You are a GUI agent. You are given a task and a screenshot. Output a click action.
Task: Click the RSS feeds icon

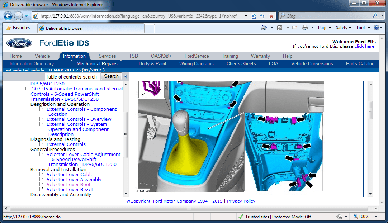(280, 28)
